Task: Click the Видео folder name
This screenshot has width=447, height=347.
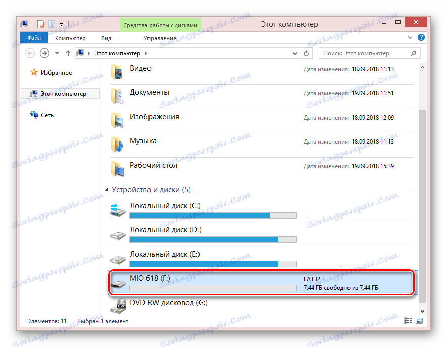Action: (140, 68)
